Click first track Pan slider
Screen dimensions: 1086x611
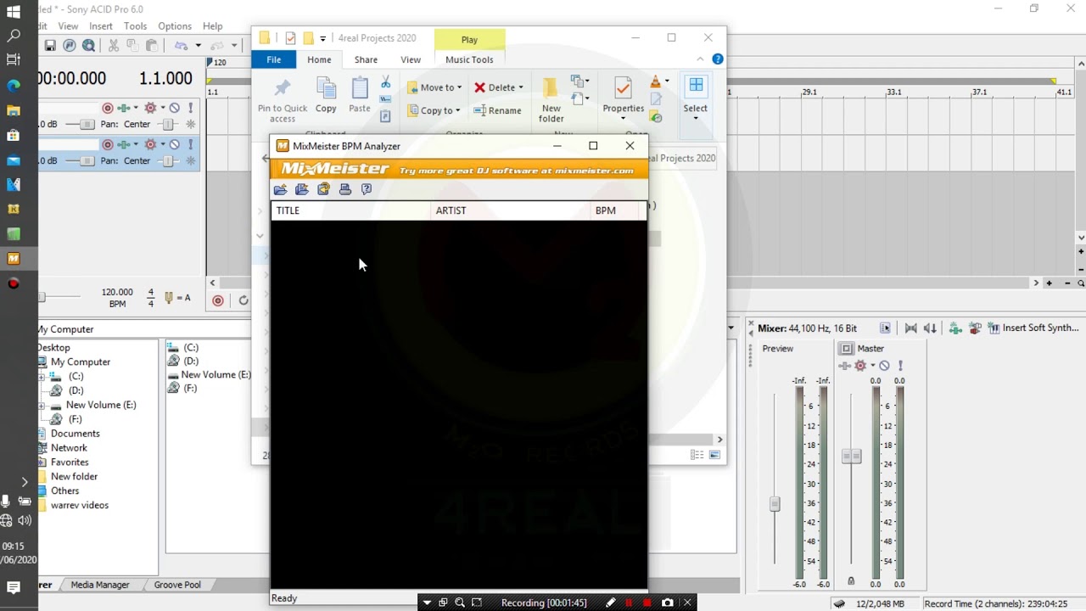tap(166, 124)
